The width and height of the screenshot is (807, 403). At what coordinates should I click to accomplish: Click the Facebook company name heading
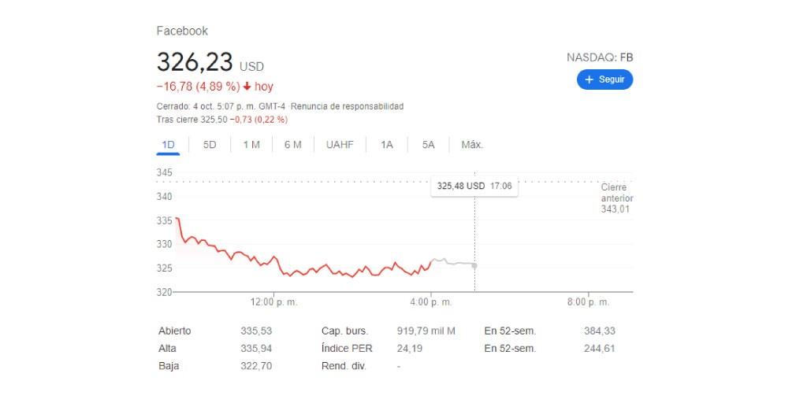[x=182, y=31]
